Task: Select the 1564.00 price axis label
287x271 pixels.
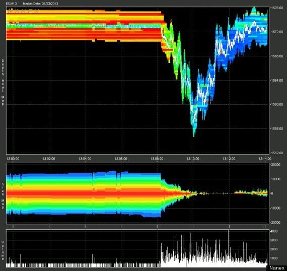Action: click(x=277, y=81)
